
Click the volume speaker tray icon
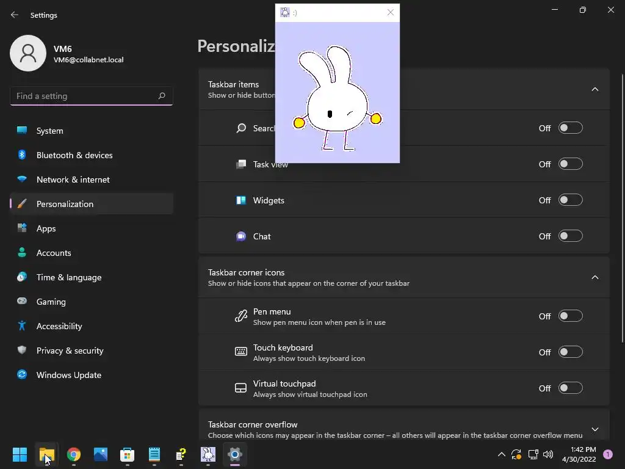pos(548,454)
